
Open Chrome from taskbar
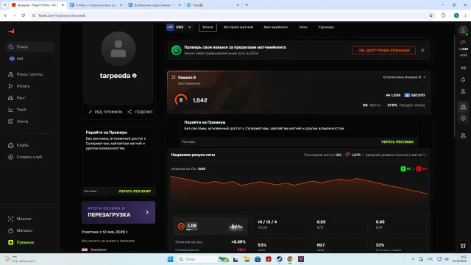[x=290, y=259]
